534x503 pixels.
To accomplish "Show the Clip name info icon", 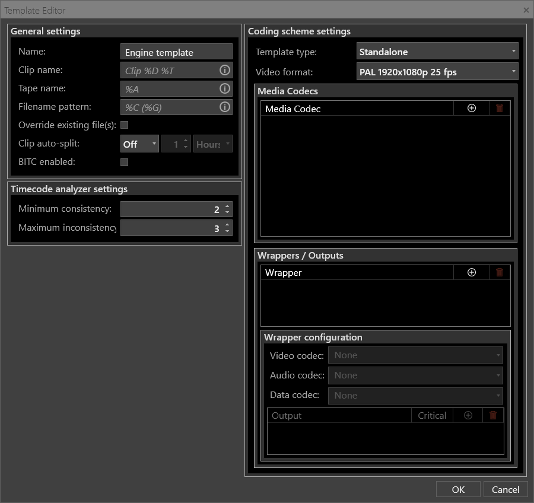I will tap(224, 70).
